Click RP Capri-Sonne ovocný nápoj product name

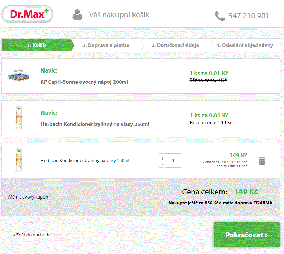(84, 82)
